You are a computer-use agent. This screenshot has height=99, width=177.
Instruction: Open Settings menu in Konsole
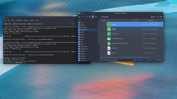(x=32, y=20)
